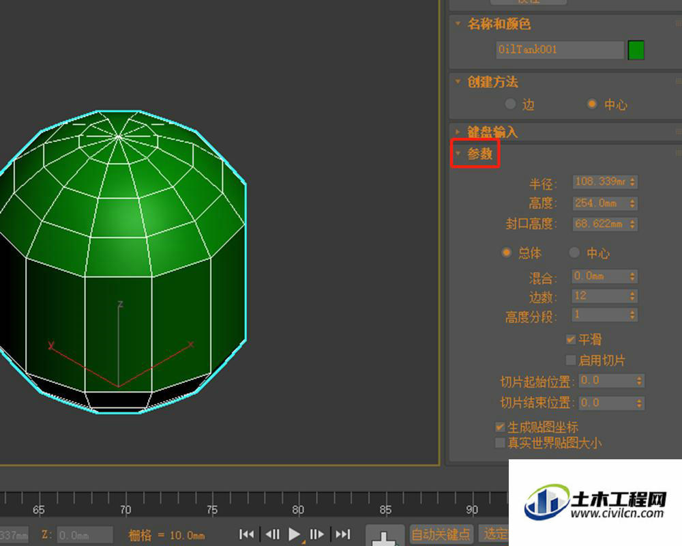This screenshot has width=682, height=546.
Task: Click the 自动关键点 button
Action: click(441, 534)
